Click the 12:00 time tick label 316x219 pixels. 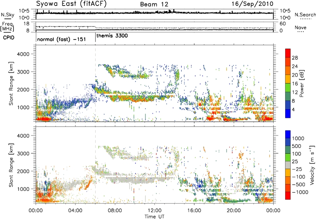click(x=154, y=211)
